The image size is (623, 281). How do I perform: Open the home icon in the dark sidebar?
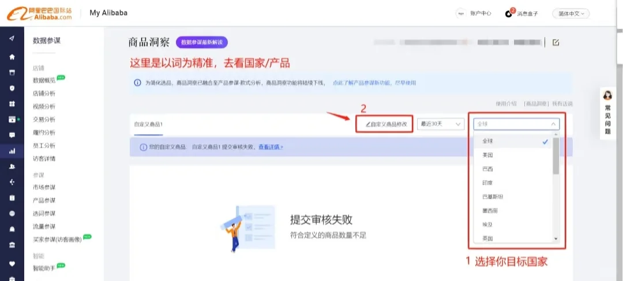click(x=12, y=57)
